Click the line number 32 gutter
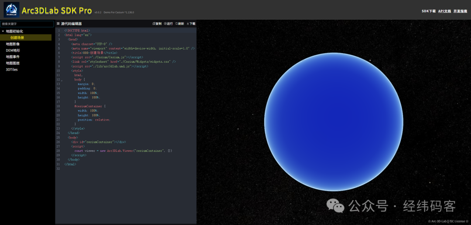Viewport: 471px width, 225px height. click(58, 169)
